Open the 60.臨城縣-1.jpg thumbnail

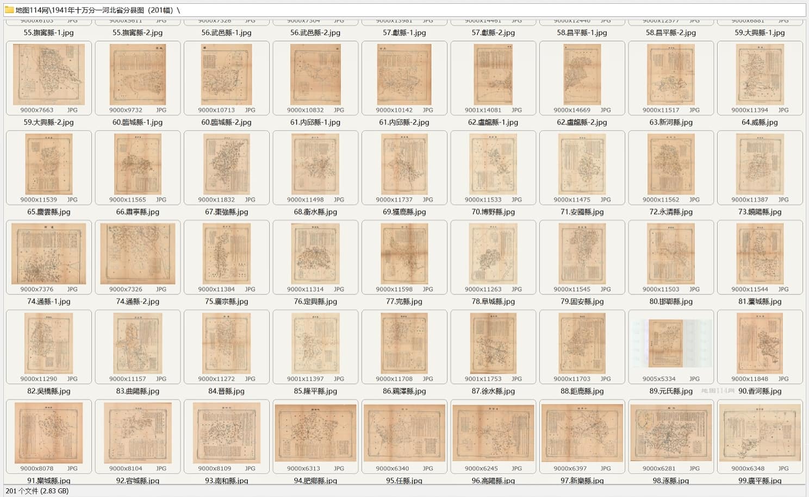[x=138, y=75]
